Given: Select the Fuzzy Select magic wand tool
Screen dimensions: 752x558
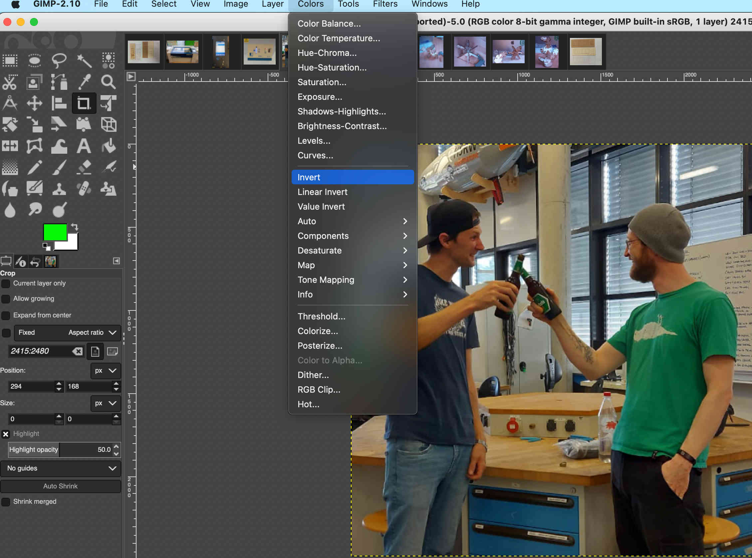Looking at the screenshot, I should coord(84,61).
